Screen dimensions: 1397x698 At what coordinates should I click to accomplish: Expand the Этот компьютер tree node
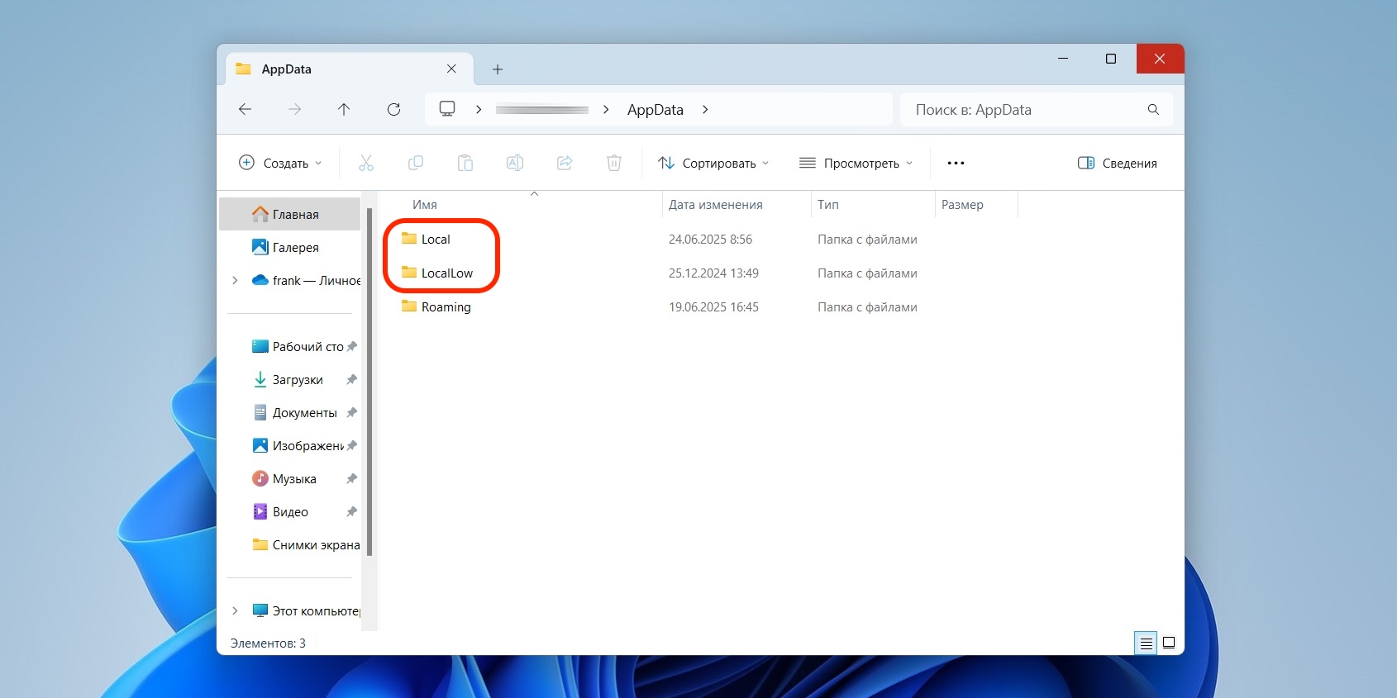click(235, 610)
